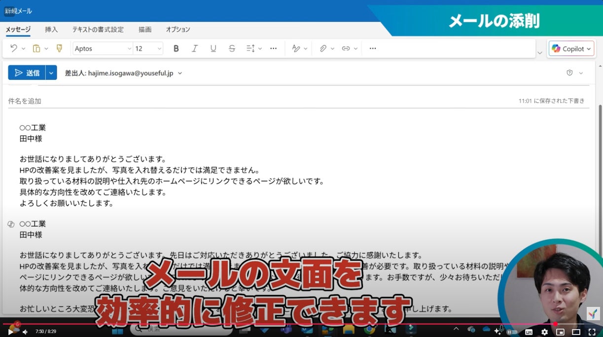The height and width of the screenshot is (337, 603).
Task: Expand the ribbon with the chevron beside Copilot
Action: (x=539, y=52)
